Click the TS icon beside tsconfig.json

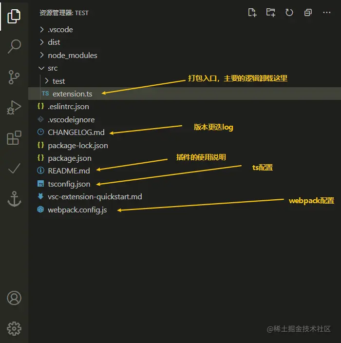pyautogui.click(x=41, y=184)
